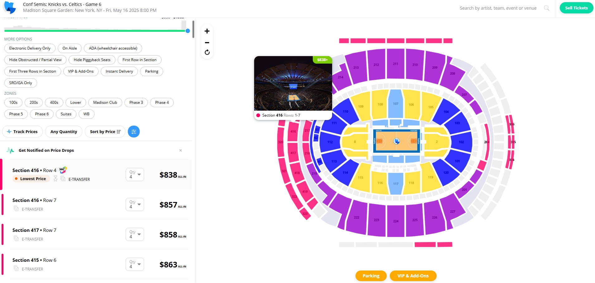Expand the Any Quantity dropdown
Image resolution: width=595 pixels, height=283 pixels.
point(64,132)
